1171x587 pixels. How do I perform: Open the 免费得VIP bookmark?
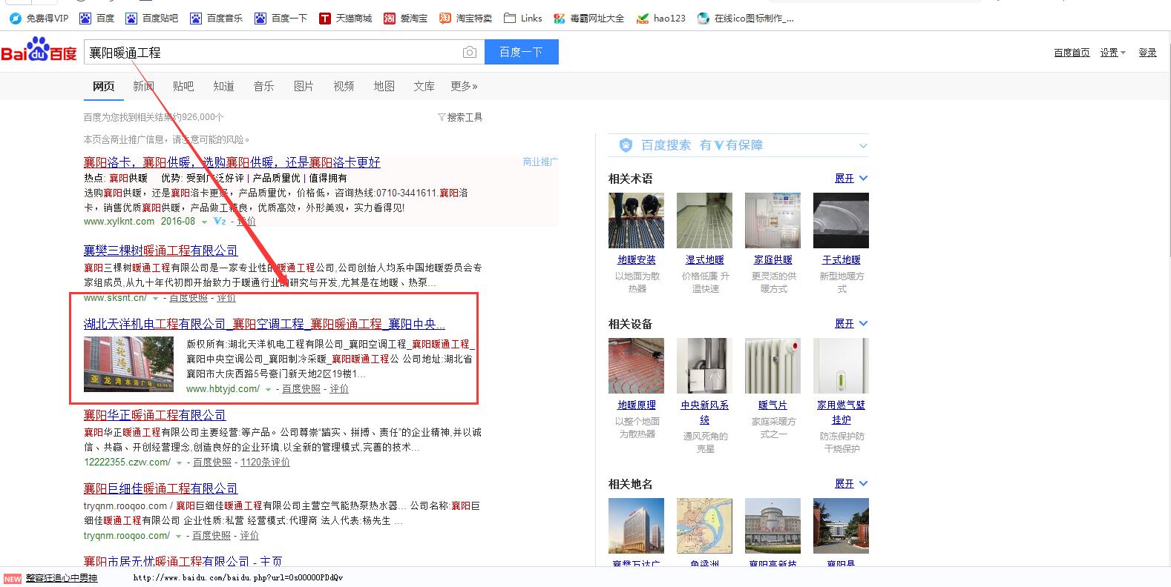[39, 18]
